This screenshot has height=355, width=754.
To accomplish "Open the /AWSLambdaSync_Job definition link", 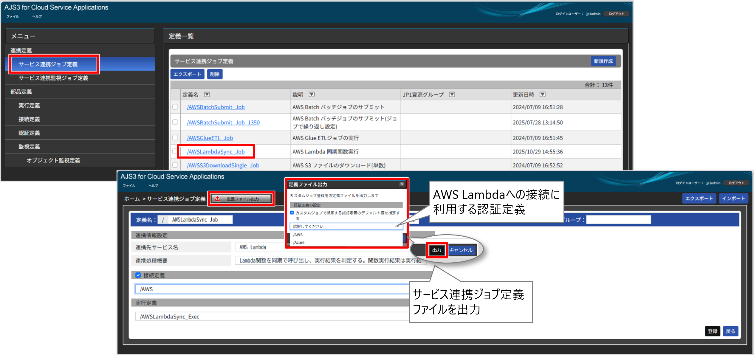I will (x=216, y=152).
